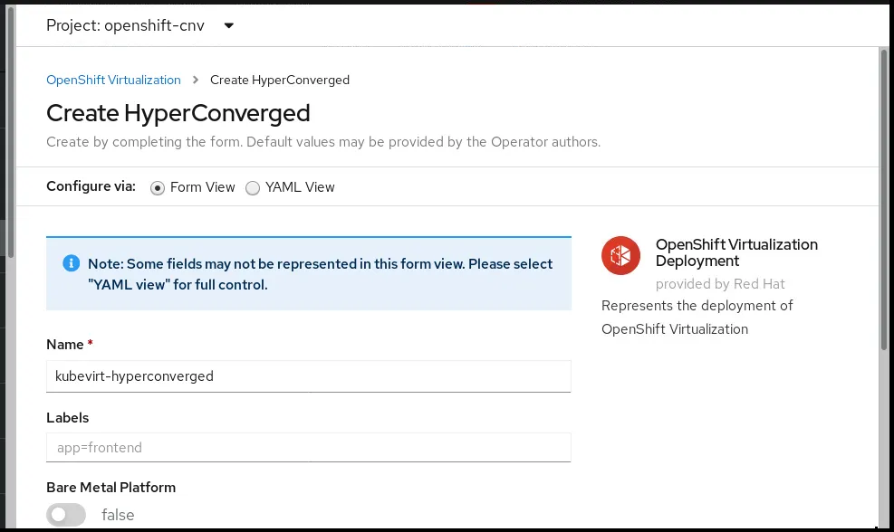
Task: Click the provided by Red Hat text
Action: tap(720, 284)
